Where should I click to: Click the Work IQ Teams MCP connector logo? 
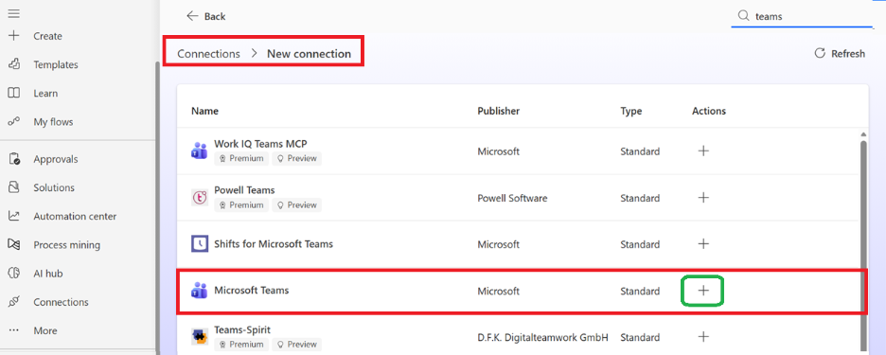[x=200, y=151]
